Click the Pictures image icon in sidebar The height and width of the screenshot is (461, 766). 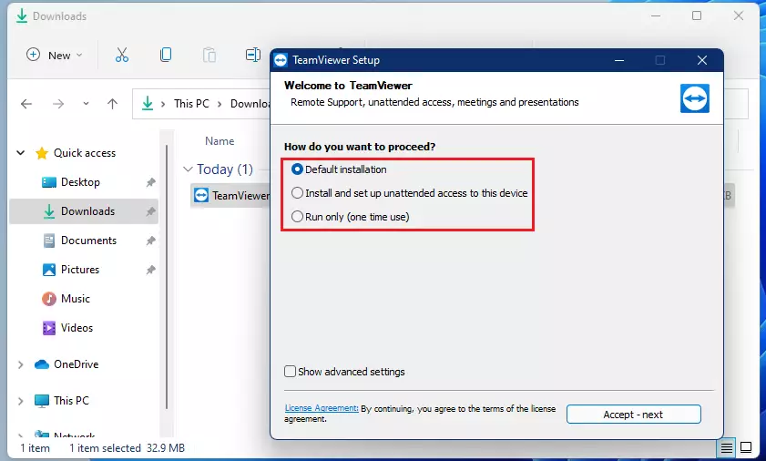(x=49, y=270)
